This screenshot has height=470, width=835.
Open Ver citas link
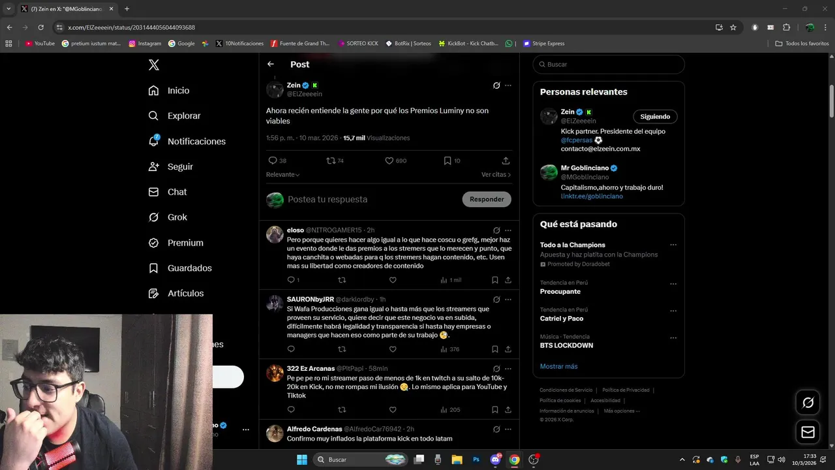coord(496,175)
